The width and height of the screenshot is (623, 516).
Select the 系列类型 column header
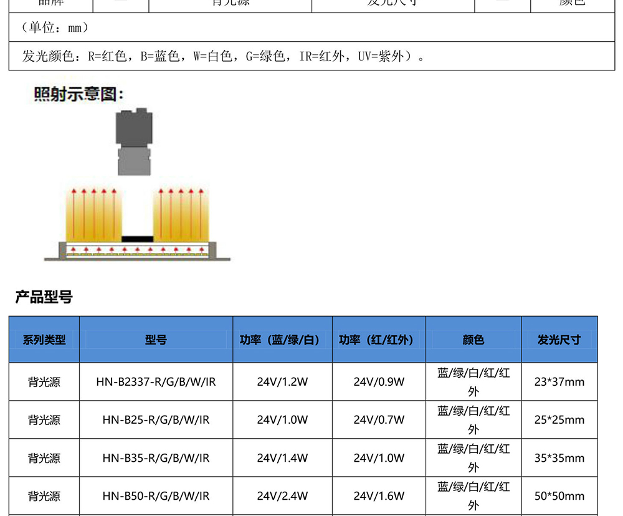pos(44,340)
